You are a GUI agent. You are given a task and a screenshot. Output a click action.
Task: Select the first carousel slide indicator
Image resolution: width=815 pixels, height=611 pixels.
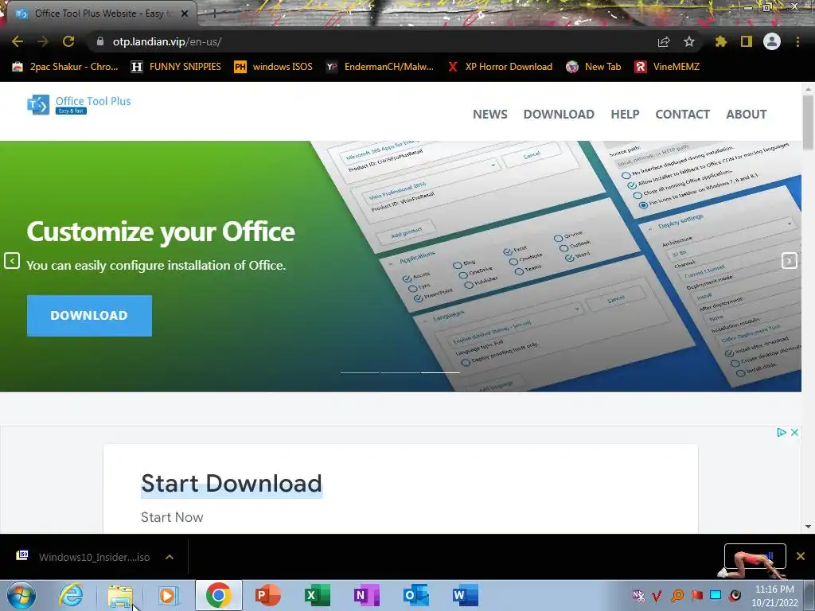coord(360,372)
